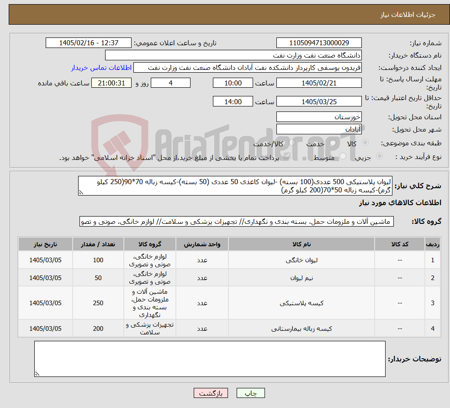Click the نام کالا column header
The height and width of the screenshot is (408, 450).
coord(302,244)
